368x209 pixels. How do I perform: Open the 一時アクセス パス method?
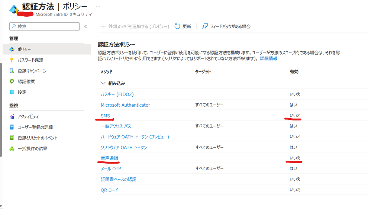(x=116, y=126)
